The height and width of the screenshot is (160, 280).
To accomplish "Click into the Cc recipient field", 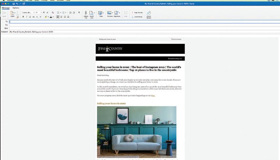I will tap(145, 25).
